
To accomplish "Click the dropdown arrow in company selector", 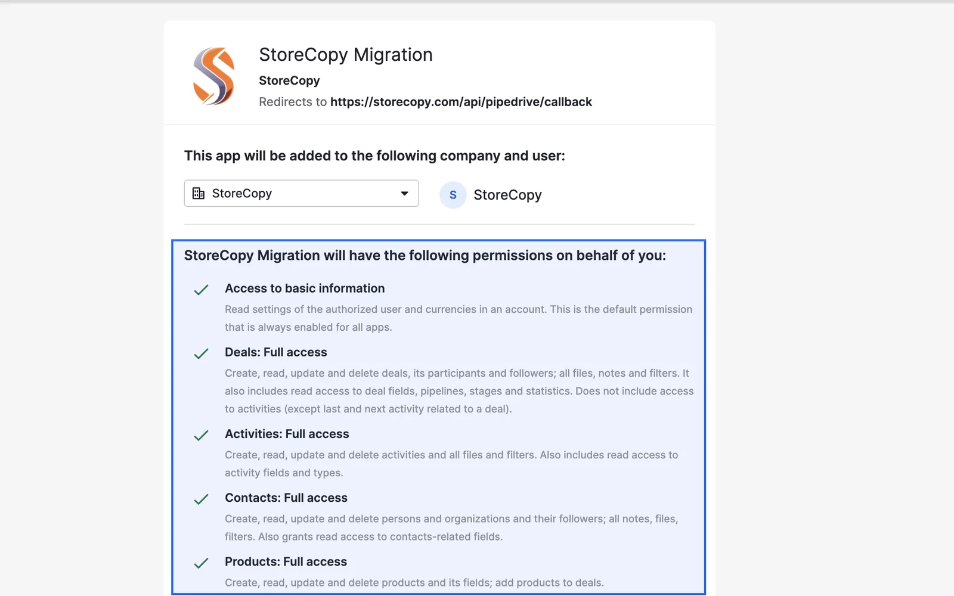I will 404,193.
